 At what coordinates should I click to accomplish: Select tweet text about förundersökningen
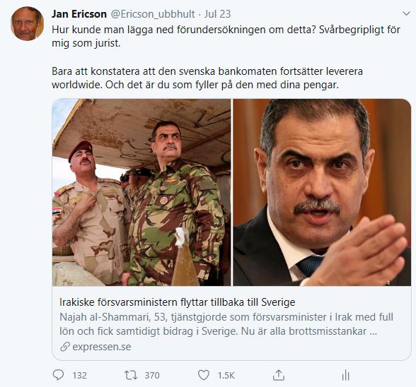click(x=226, y=36)
